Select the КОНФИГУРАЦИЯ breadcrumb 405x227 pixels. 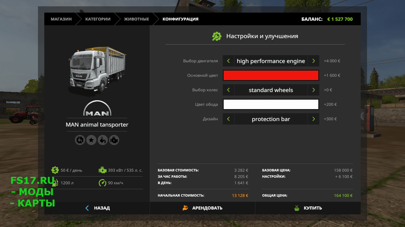tap(180, 19)
